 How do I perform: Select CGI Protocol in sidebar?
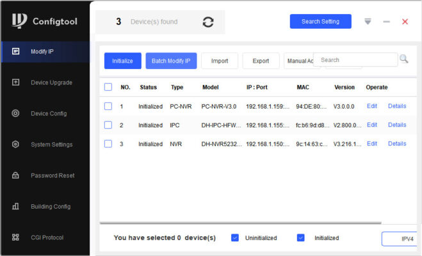pos(47,237)
